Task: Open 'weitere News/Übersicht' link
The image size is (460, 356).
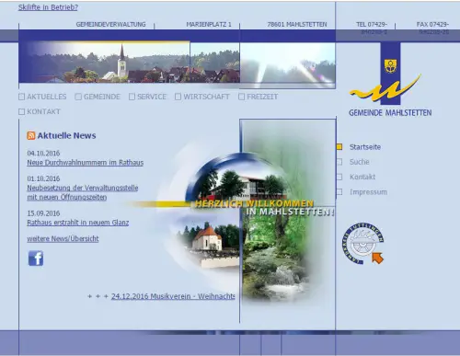Action: [x=63, y=238]
